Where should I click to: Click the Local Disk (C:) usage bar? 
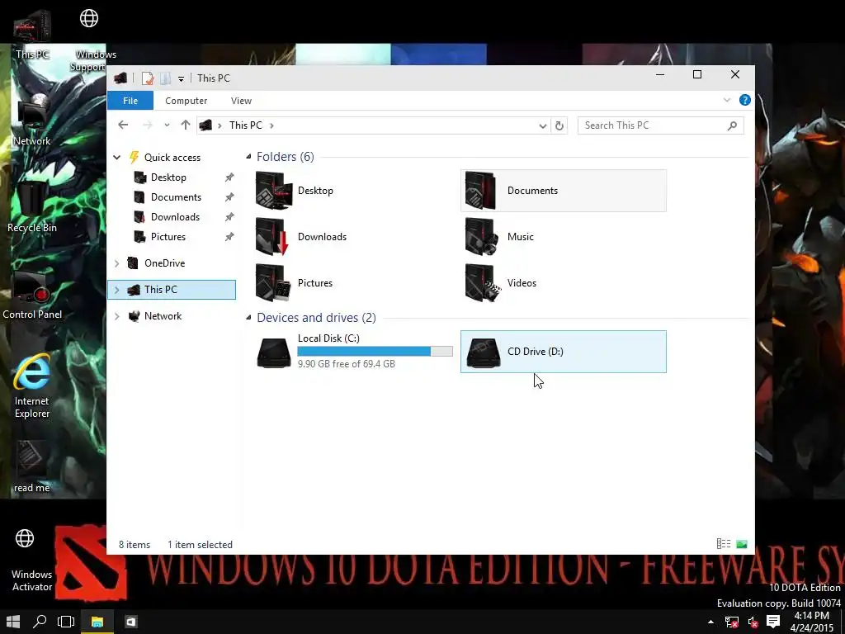[x=375, y=352]
